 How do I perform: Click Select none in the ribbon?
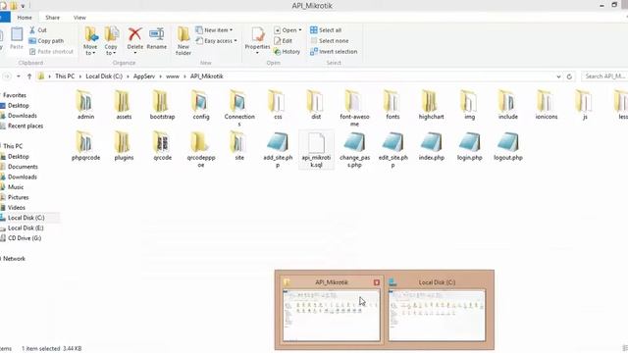click(330, 41)
